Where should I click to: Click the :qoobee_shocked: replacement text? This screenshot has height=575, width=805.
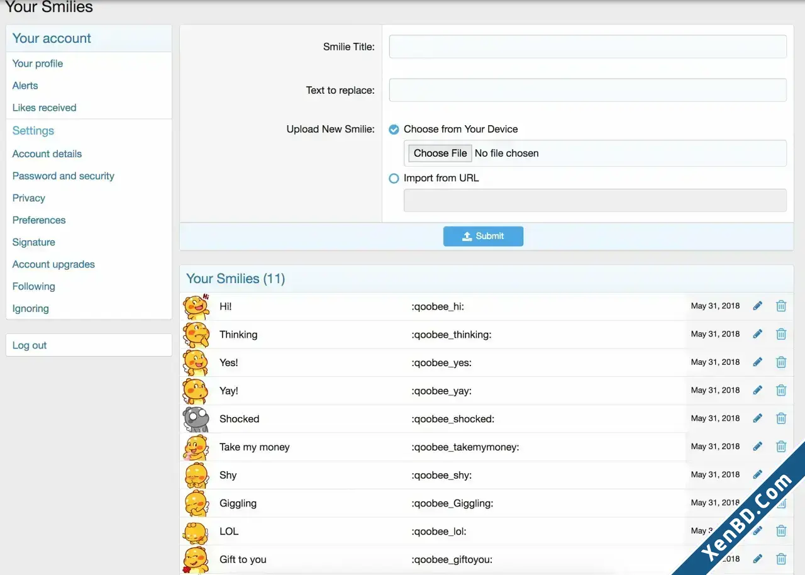coord(453,419)
